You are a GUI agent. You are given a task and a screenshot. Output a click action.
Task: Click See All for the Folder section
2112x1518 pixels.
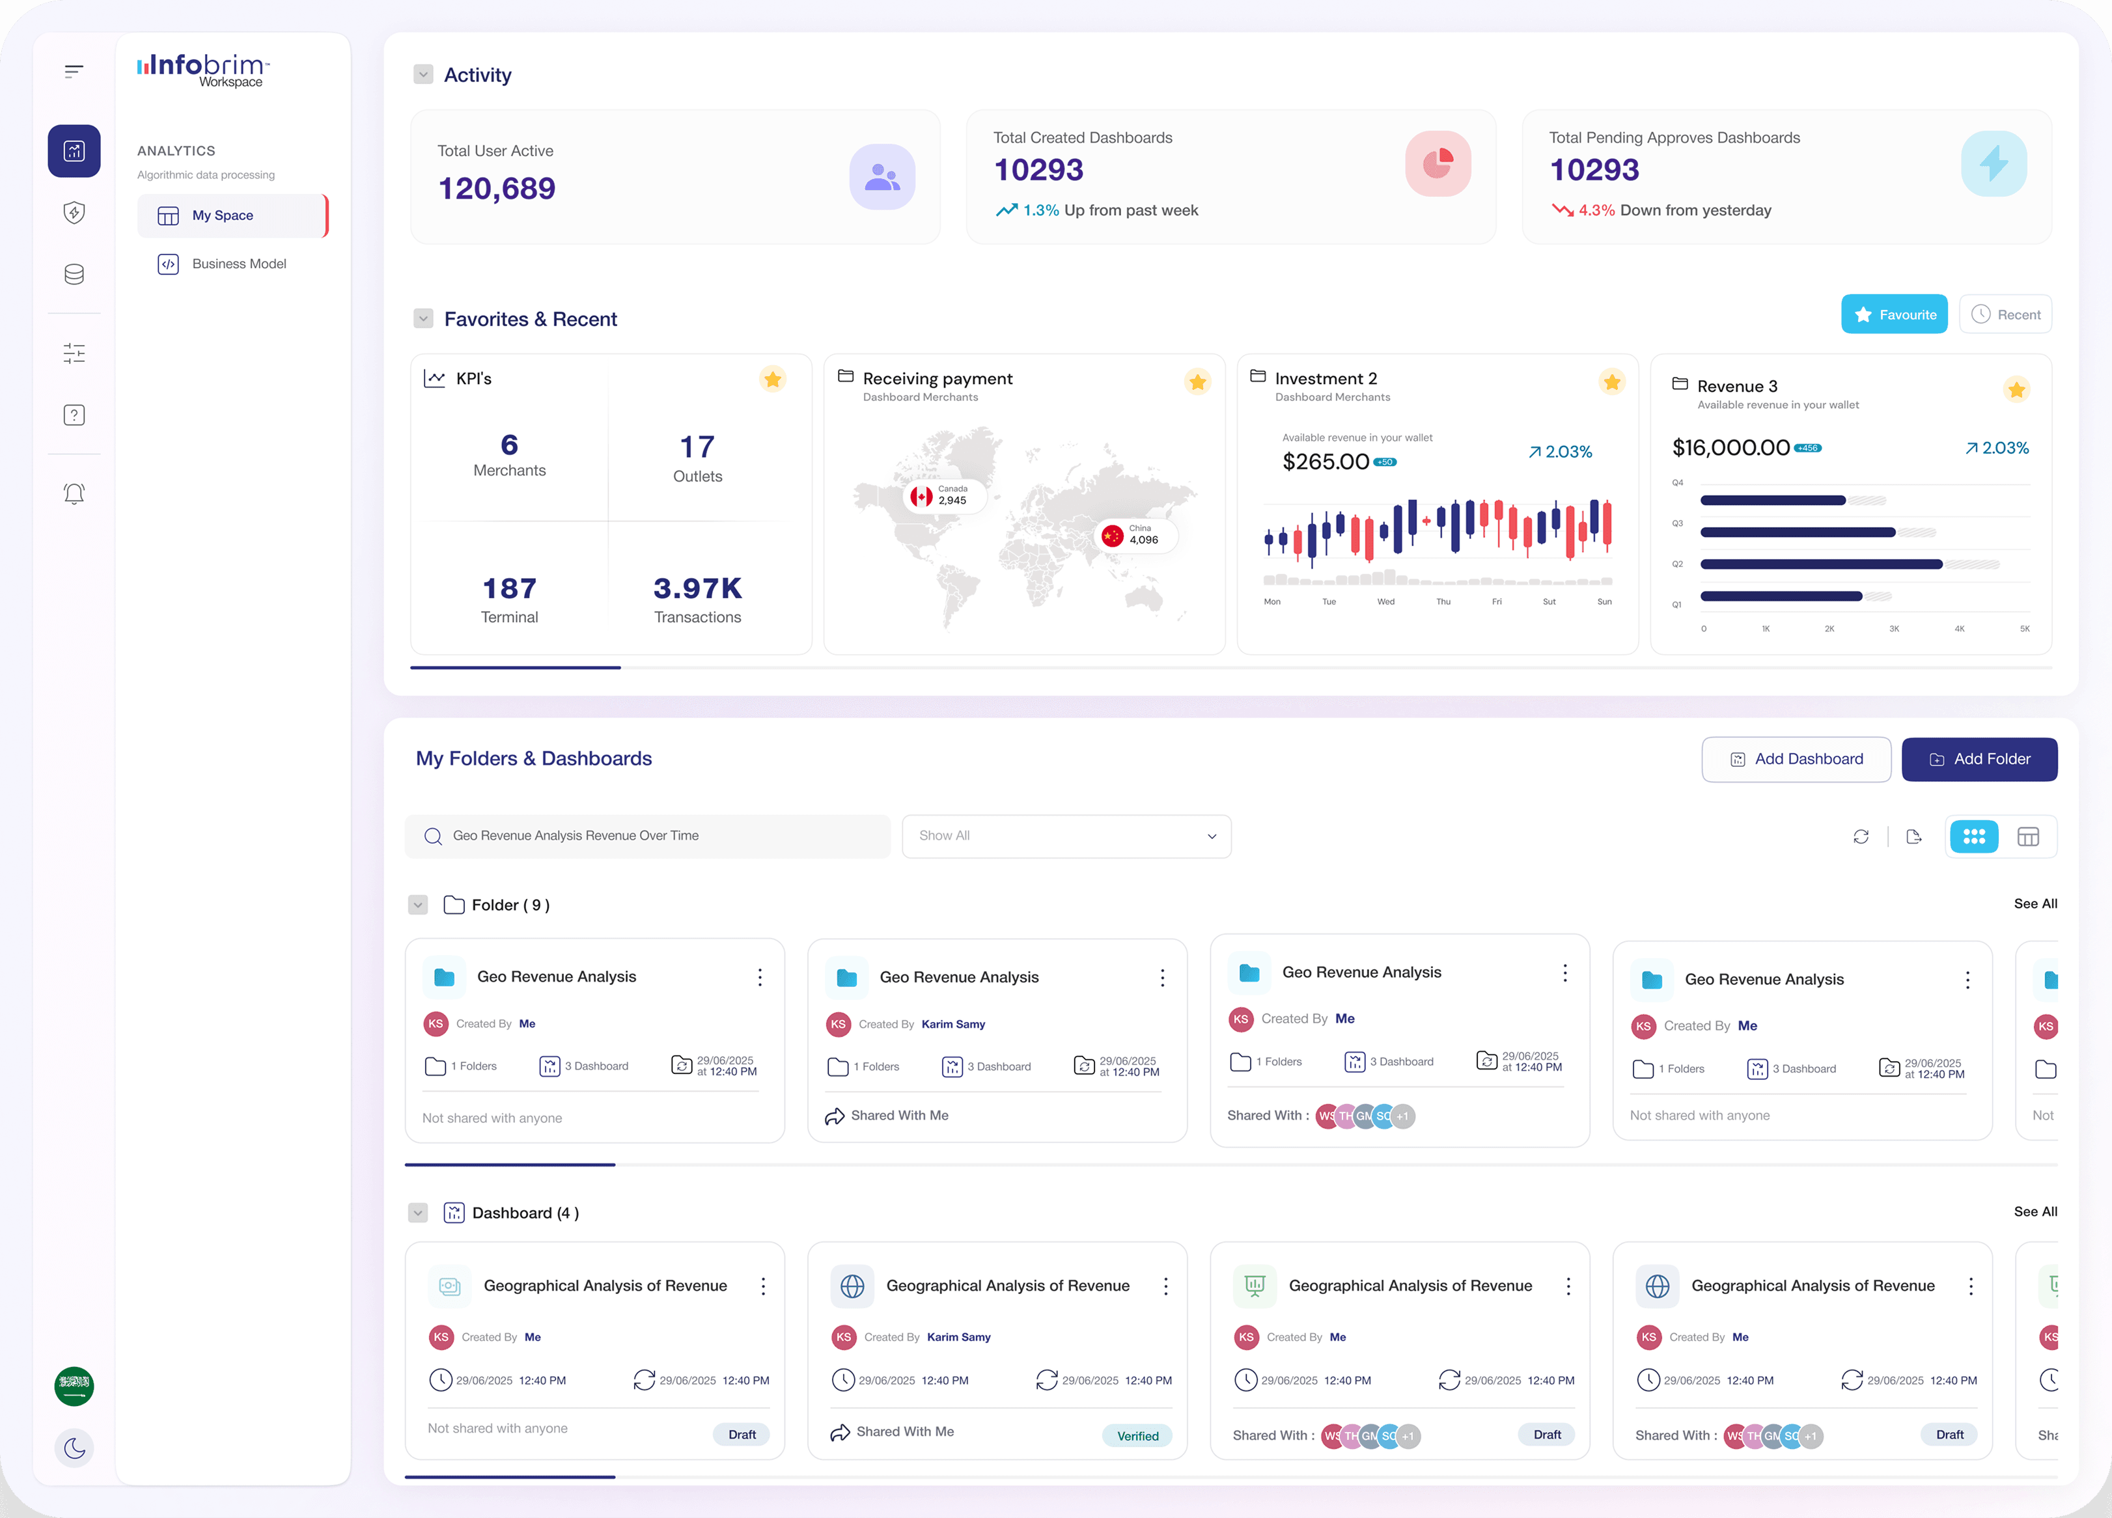[x=2036, y=904]
